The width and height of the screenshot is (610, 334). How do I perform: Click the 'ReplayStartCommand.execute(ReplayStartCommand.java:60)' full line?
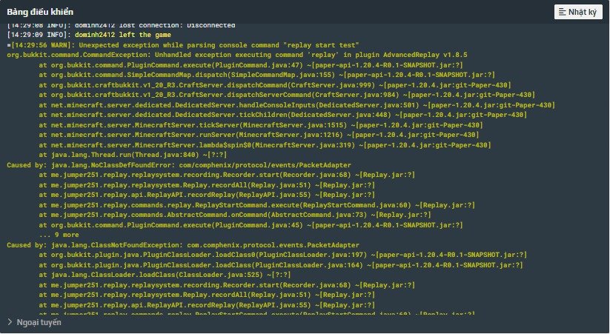pyautogui.click(x=256, y=205)
